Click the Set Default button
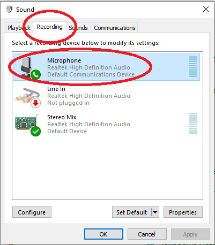The width and height of the screenshot is (215, 245). [132, 212]
